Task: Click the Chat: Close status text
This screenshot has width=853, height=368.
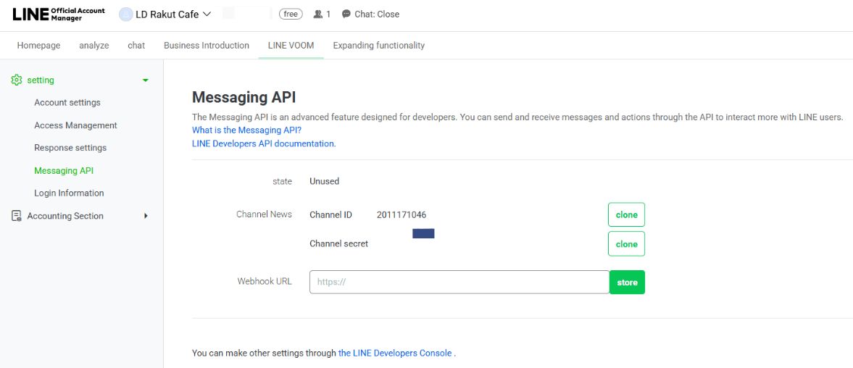Action: pyautogui.click(x=377, y=14)
